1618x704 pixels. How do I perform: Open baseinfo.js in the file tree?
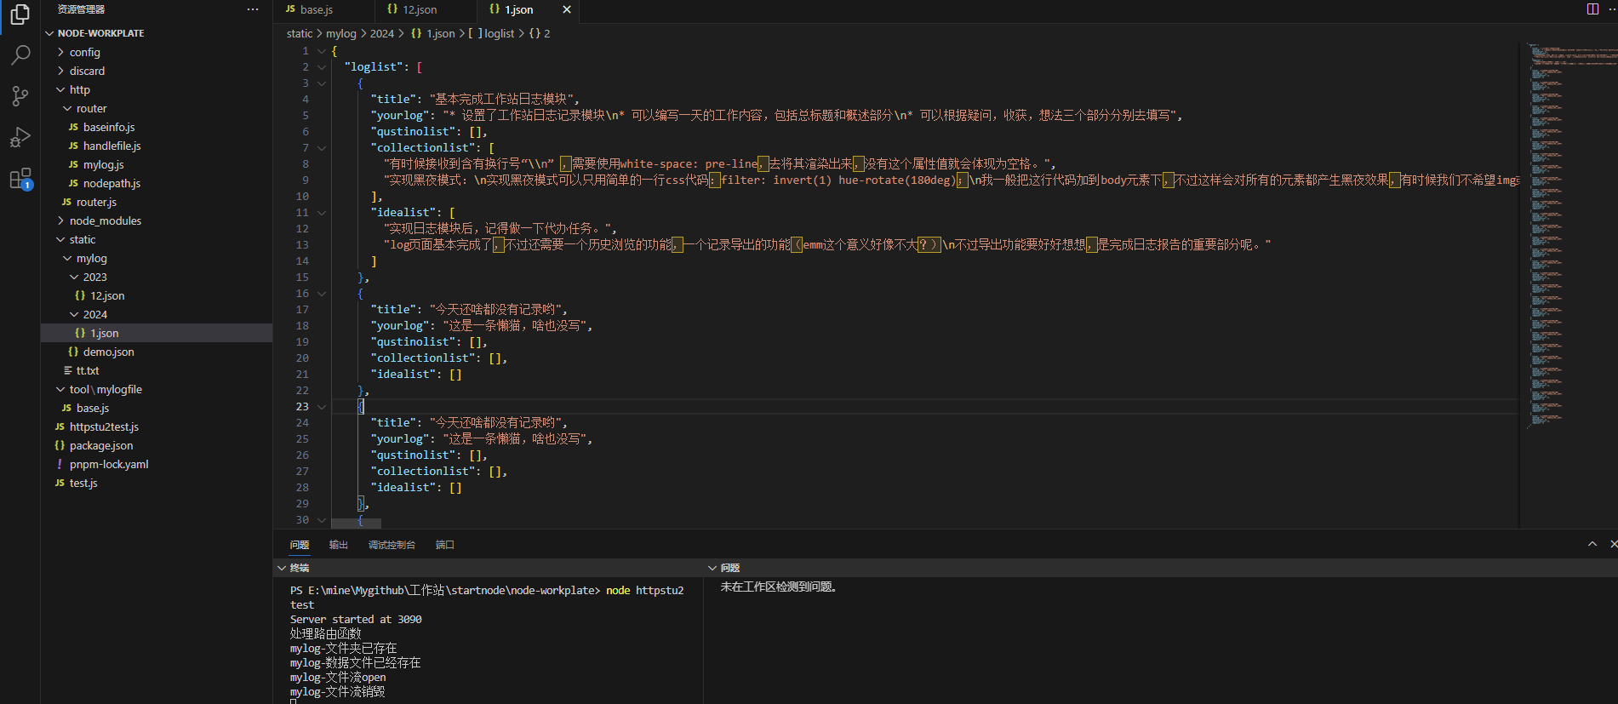click(157, 127)
